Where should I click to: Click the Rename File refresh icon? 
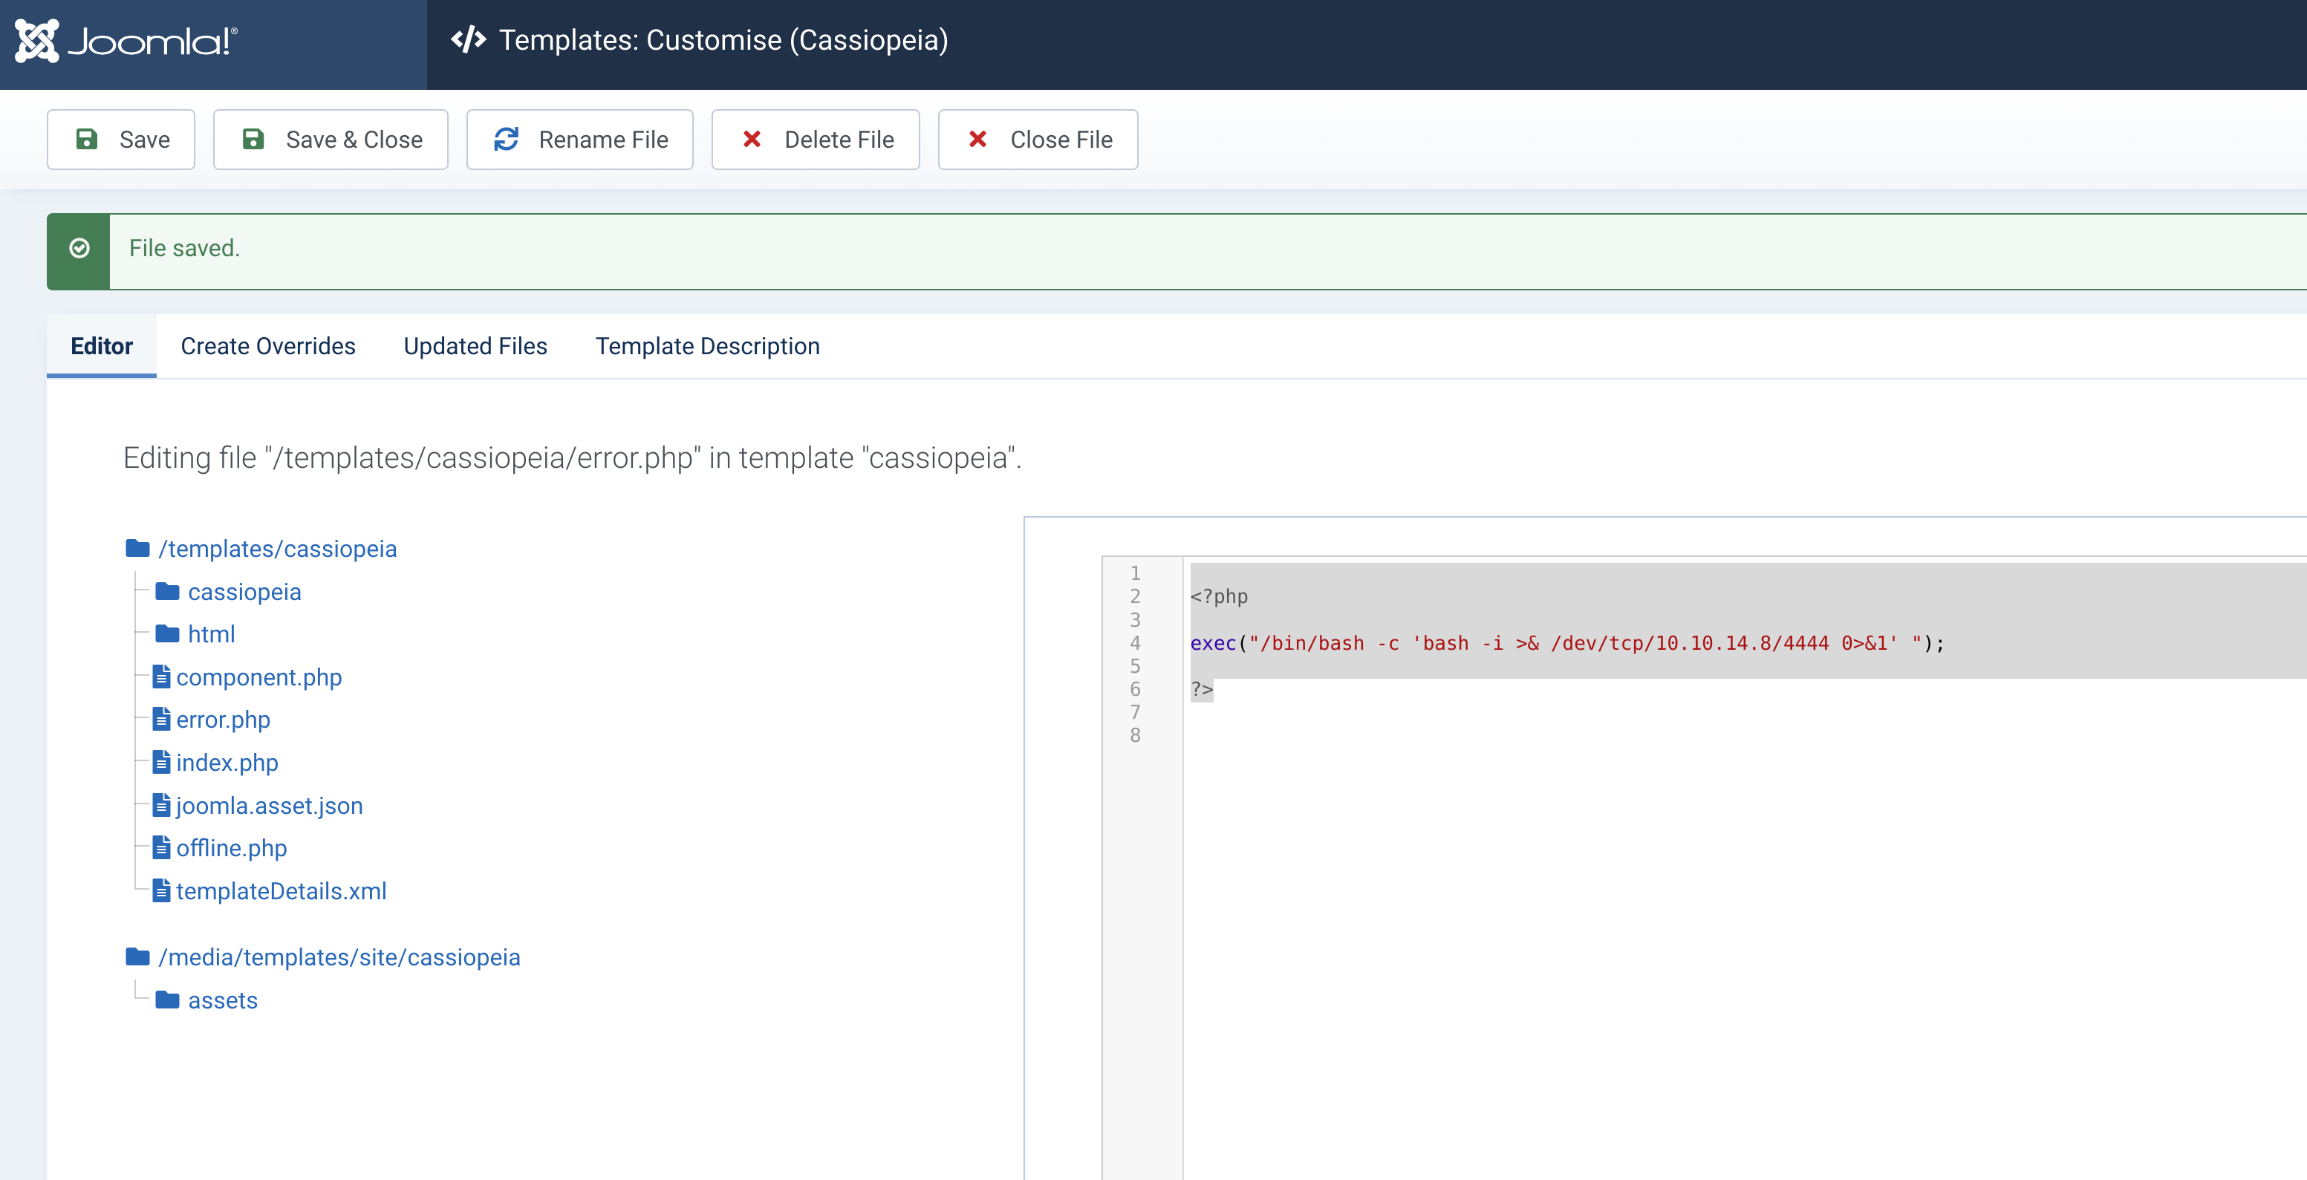click(x=506, y=139)
